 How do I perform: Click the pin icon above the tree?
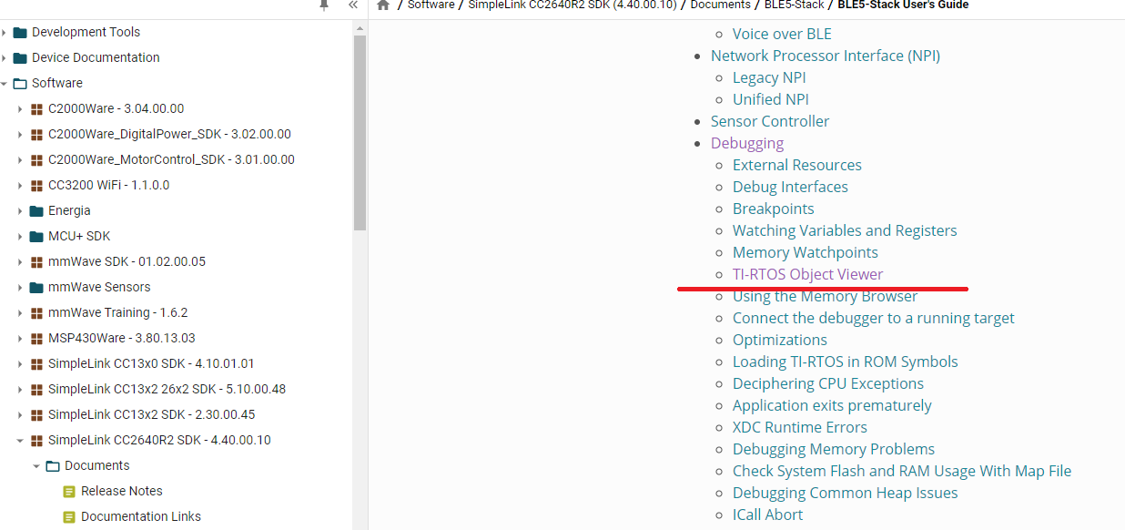pos(324,5)
